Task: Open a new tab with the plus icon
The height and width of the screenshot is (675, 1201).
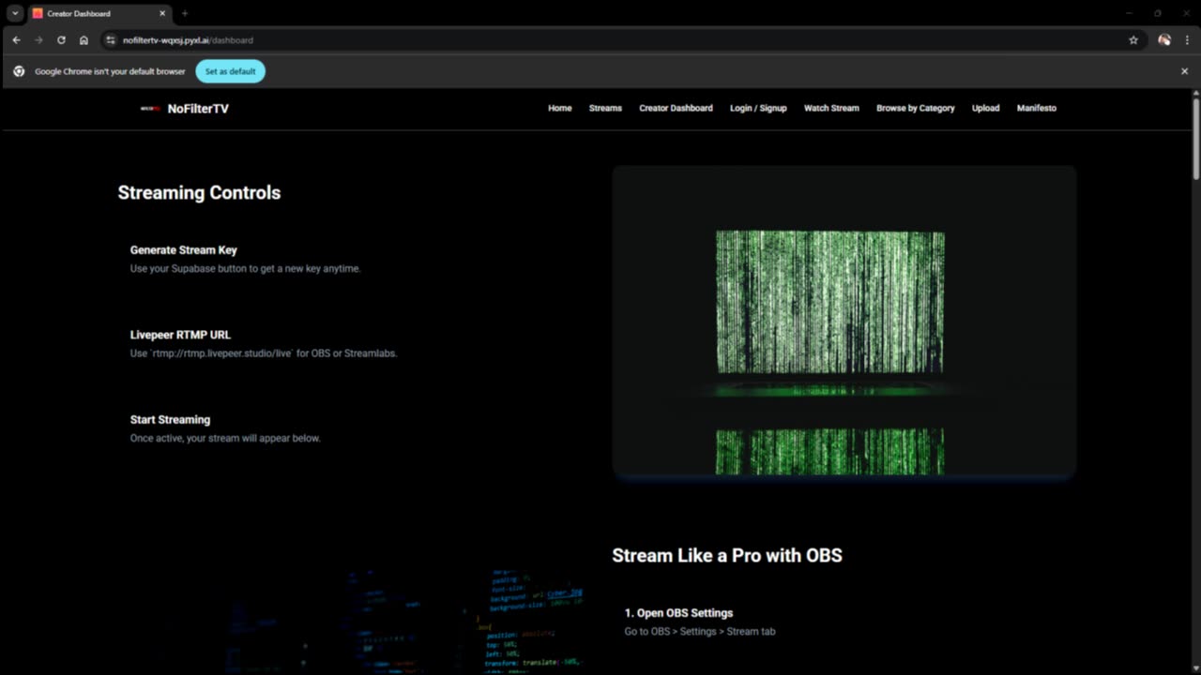Action: [185, 13]
